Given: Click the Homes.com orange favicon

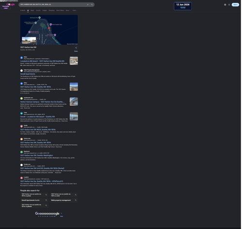Looking at the screenshot, I should point(21,139).
